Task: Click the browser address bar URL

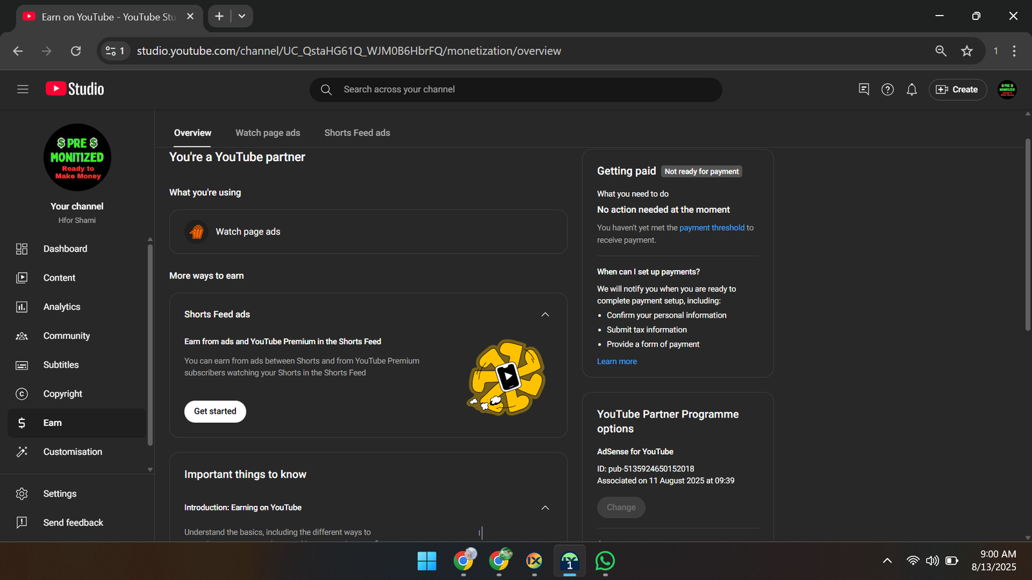Action: (x=349, y=51)
